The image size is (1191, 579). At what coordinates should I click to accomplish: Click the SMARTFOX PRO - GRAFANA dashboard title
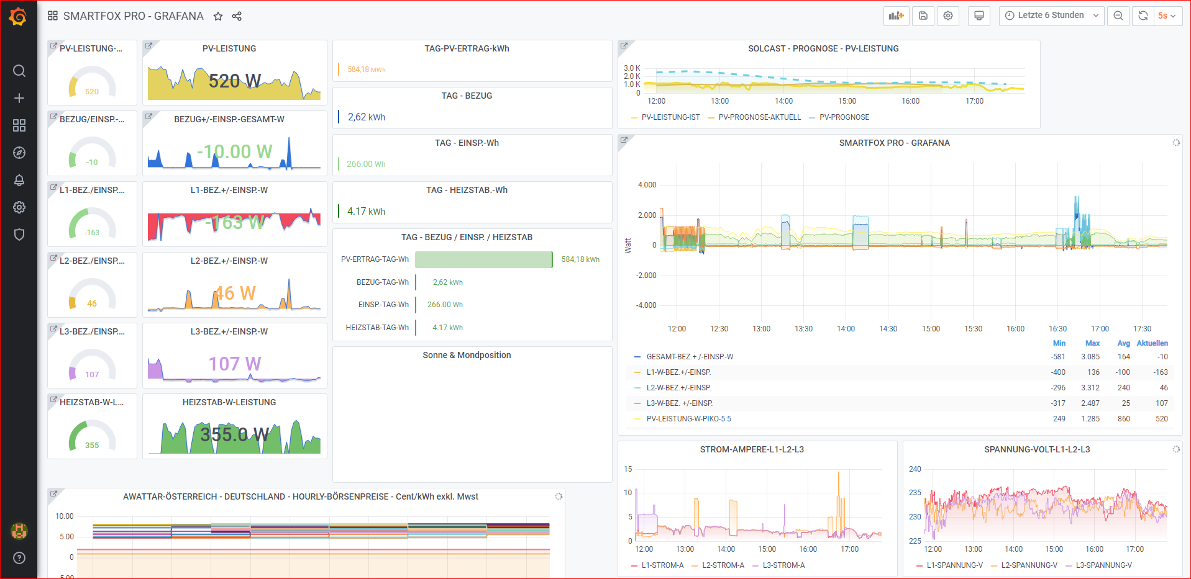point(133,16)
